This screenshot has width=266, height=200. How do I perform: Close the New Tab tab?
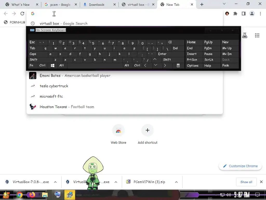point(192,5)
